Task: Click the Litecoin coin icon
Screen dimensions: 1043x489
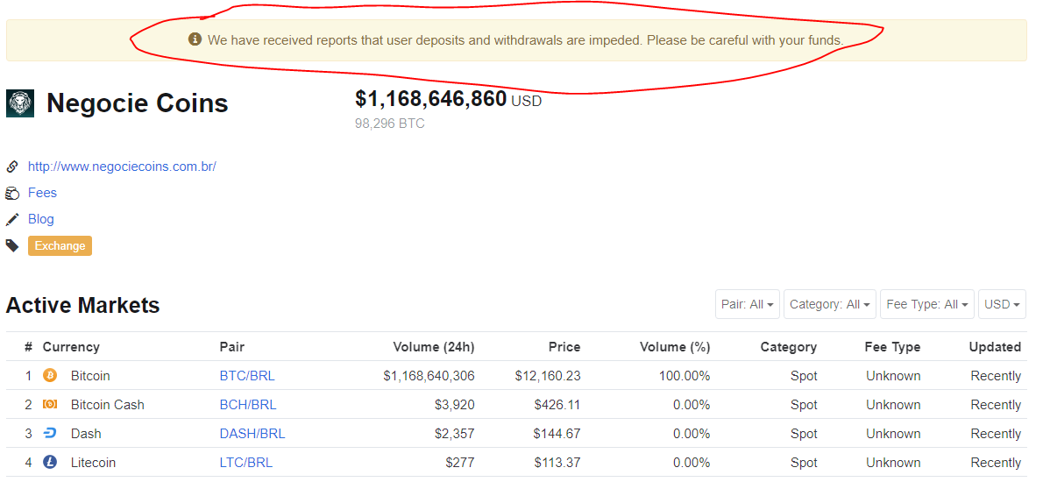Action: pyautogui.click(x=50, y=463)
